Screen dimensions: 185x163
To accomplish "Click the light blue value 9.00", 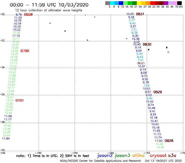I will (149, 98).
